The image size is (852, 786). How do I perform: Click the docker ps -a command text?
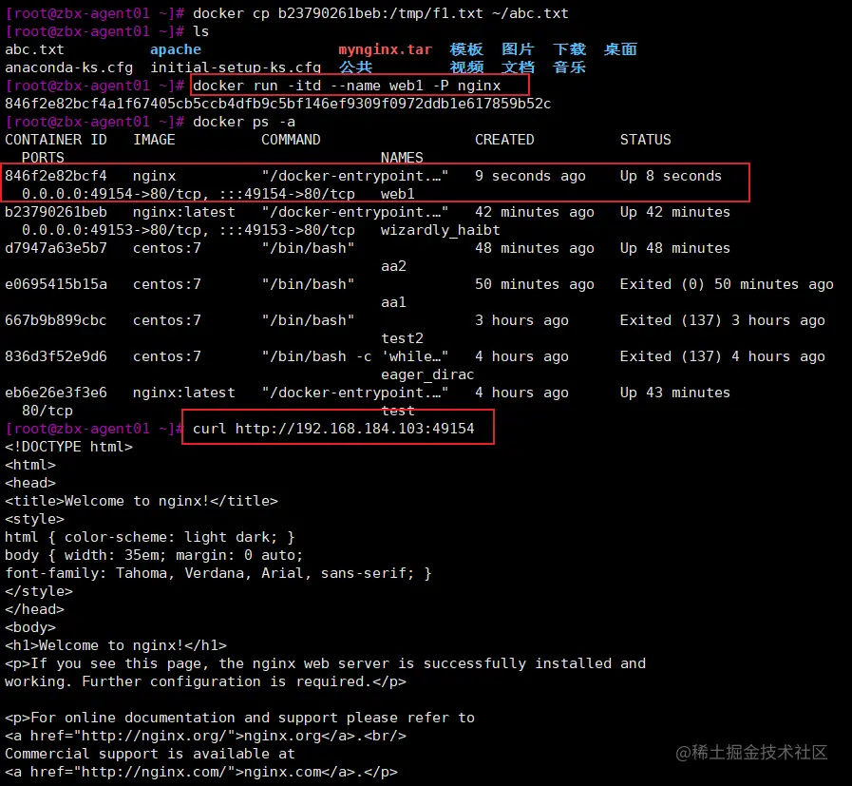tap(244, 122)
